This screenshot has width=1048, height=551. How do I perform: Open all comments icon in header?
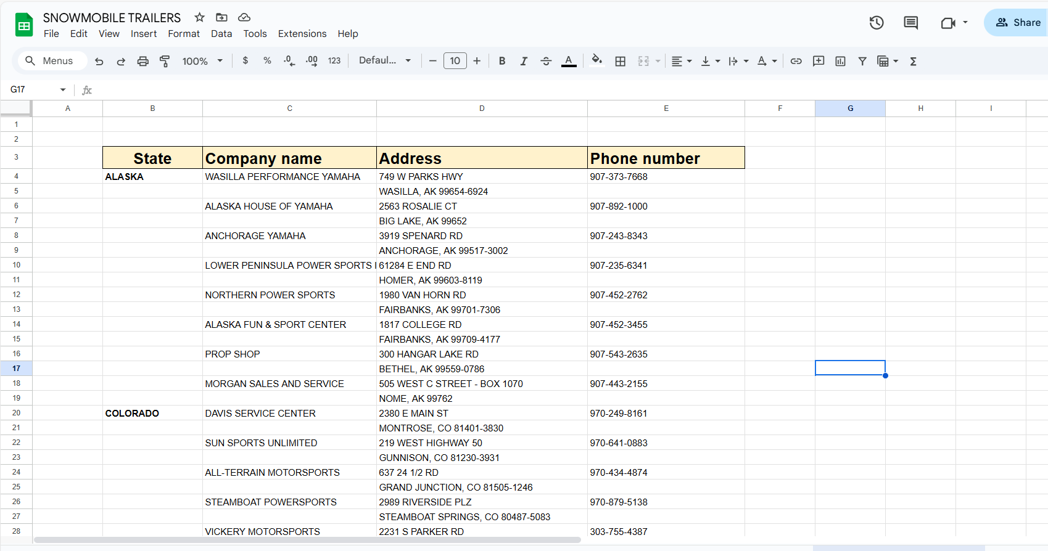click(910, 23)
